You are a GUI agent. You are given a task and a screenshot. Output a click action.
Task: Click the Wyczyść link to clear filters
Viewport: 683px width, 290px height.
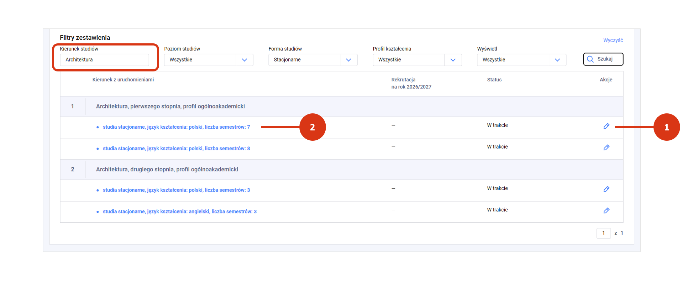(613, 40)
